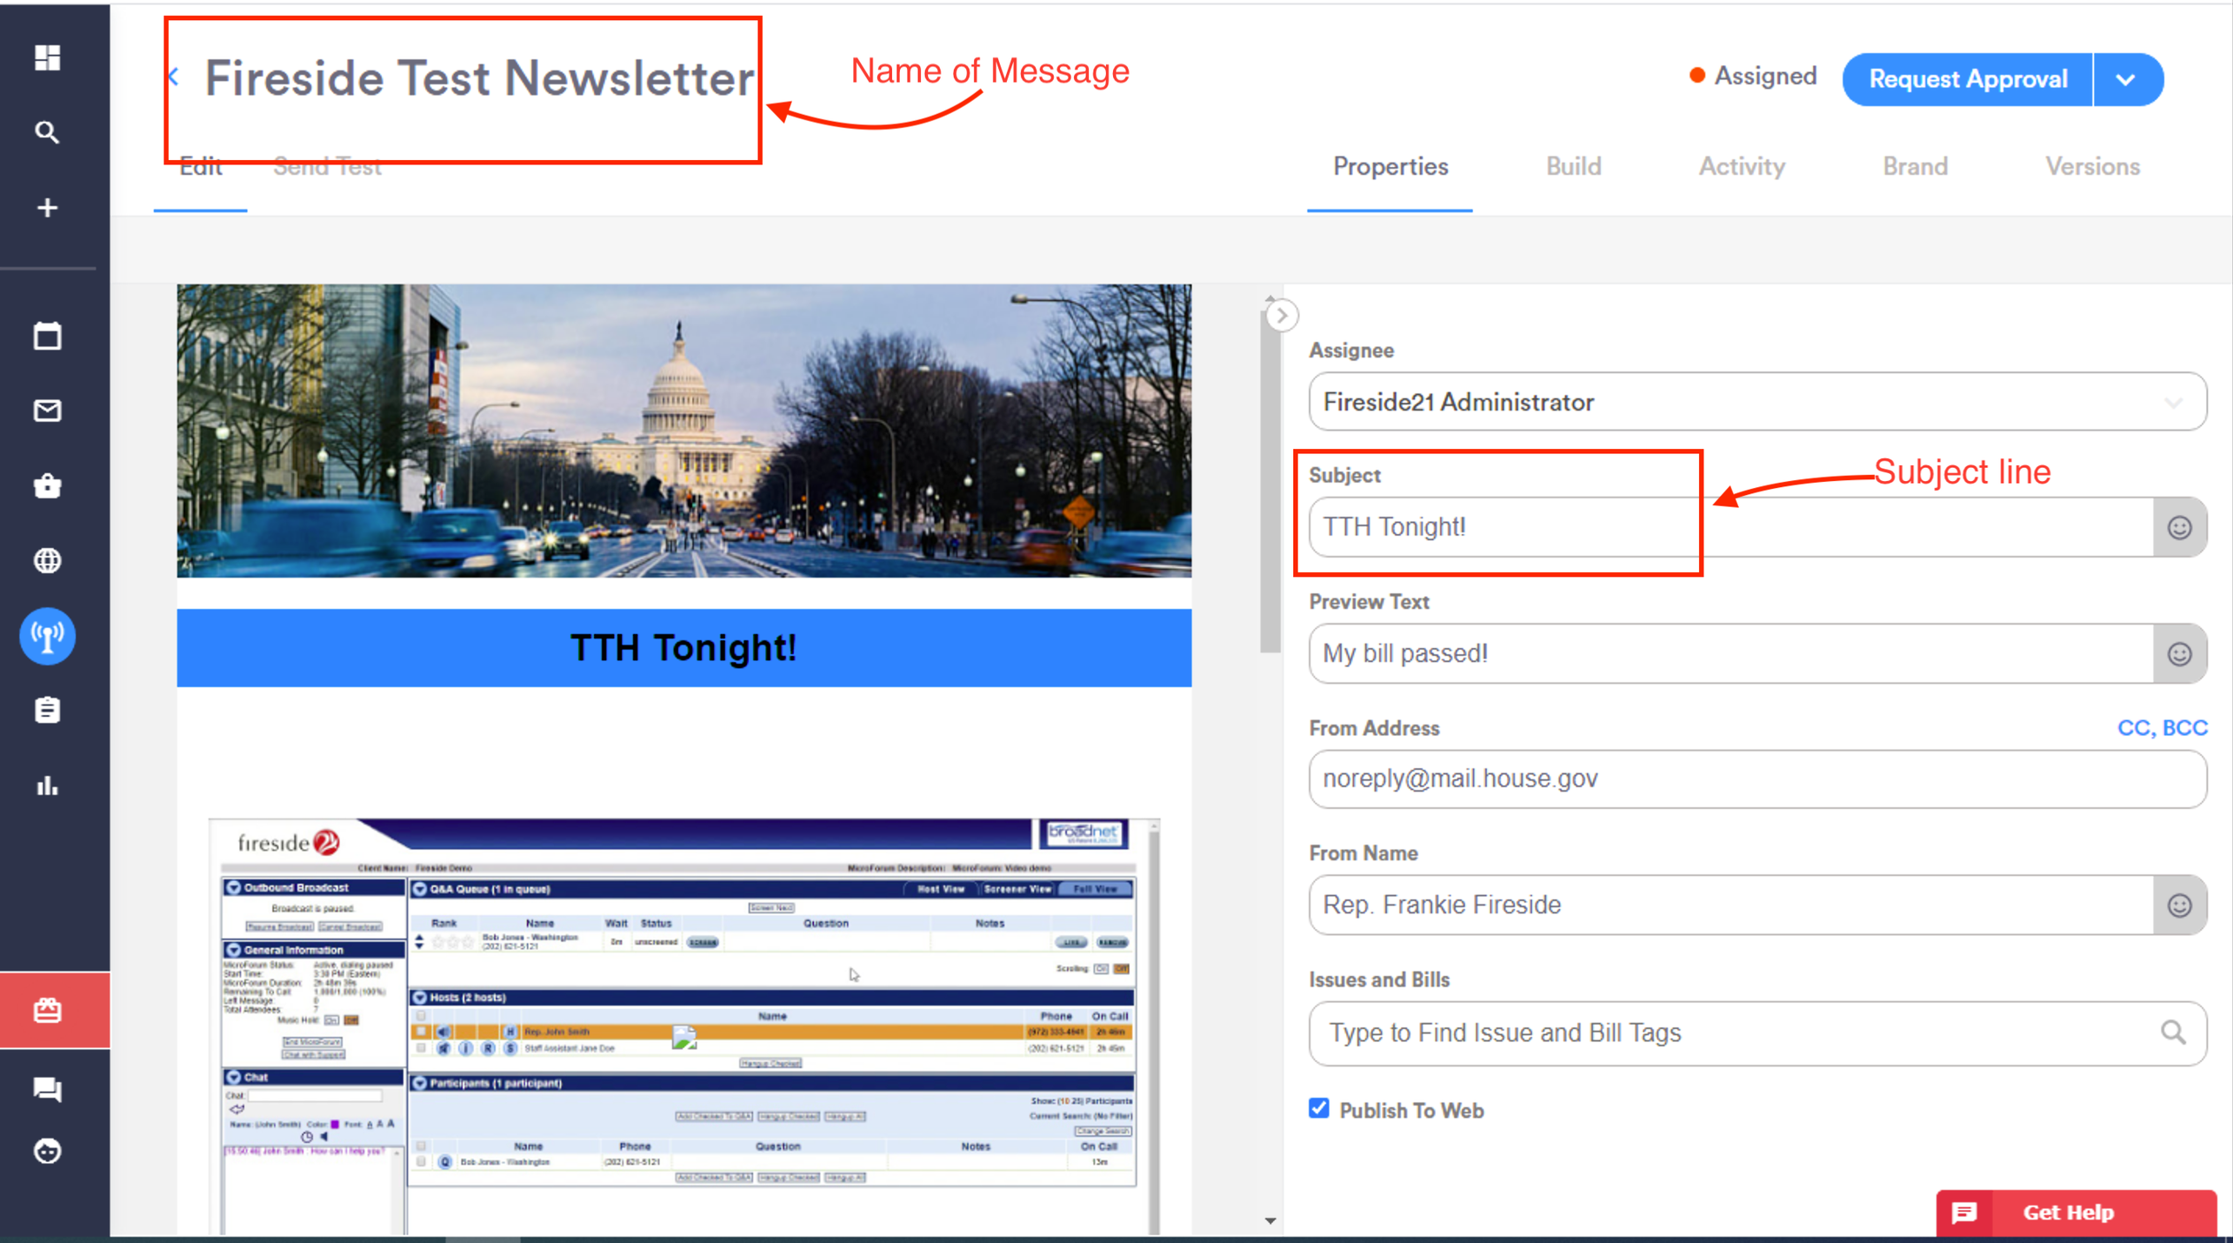2233x1243 pixels.
Task: Click into the Preview Text field
Action: [x=1730, y=654]
